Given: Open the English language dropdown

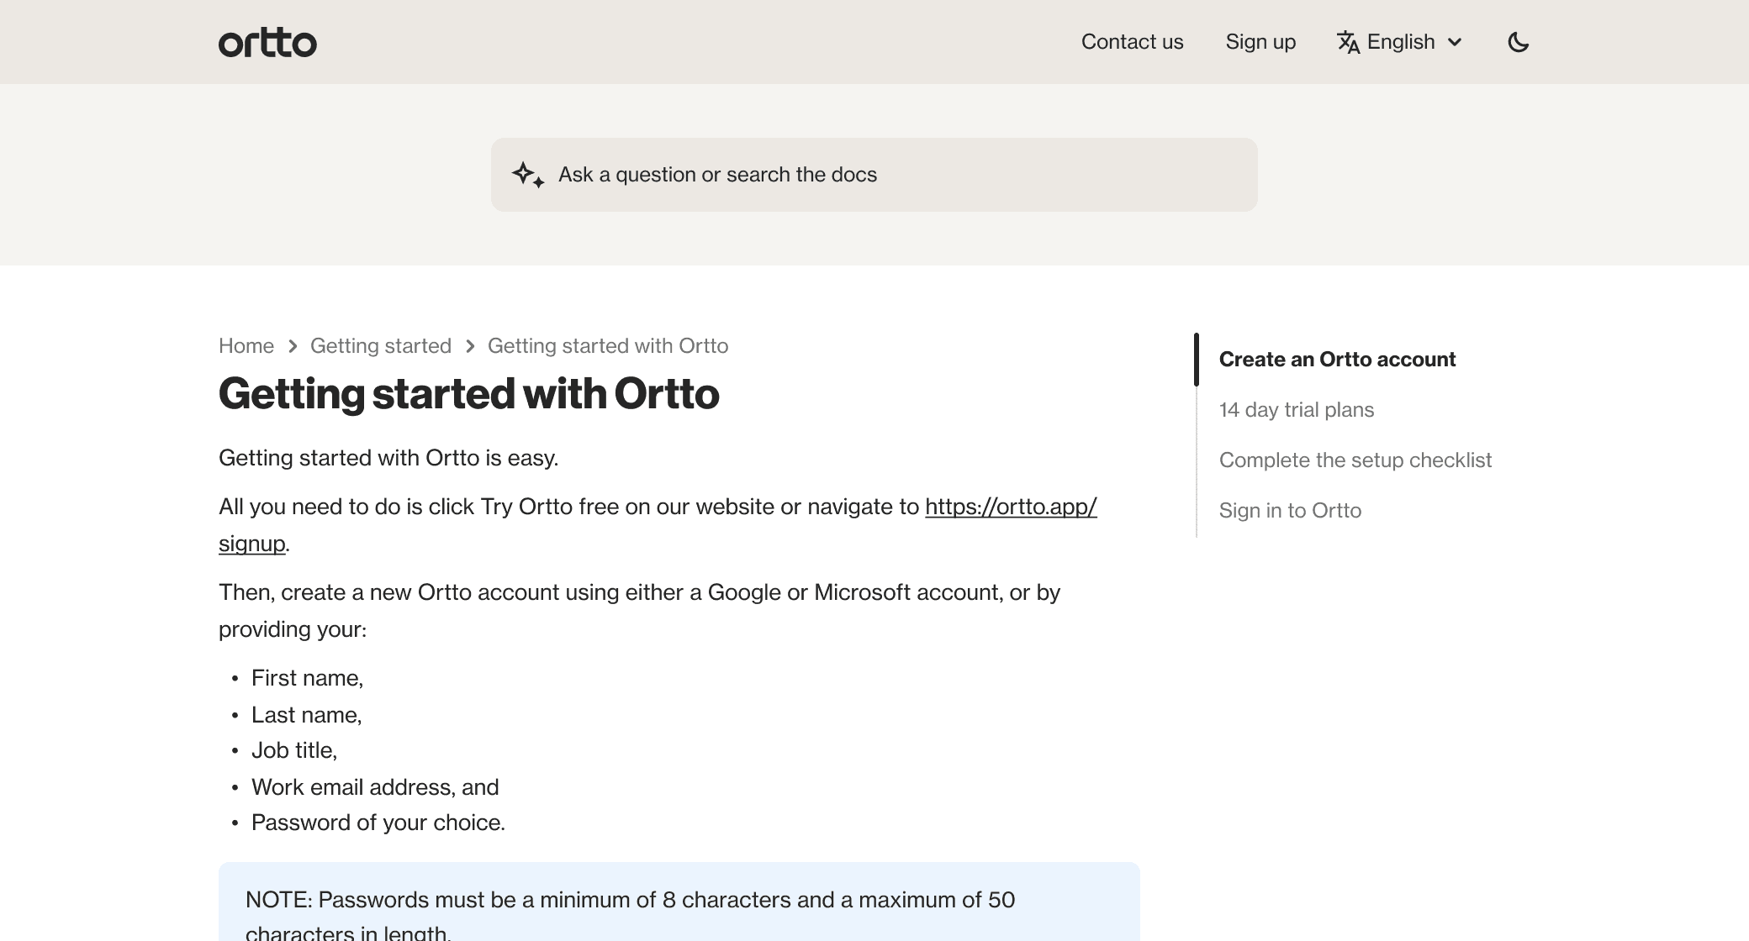Looking at the screenshot, I should pyautogui.click(x=1401, y=41).
